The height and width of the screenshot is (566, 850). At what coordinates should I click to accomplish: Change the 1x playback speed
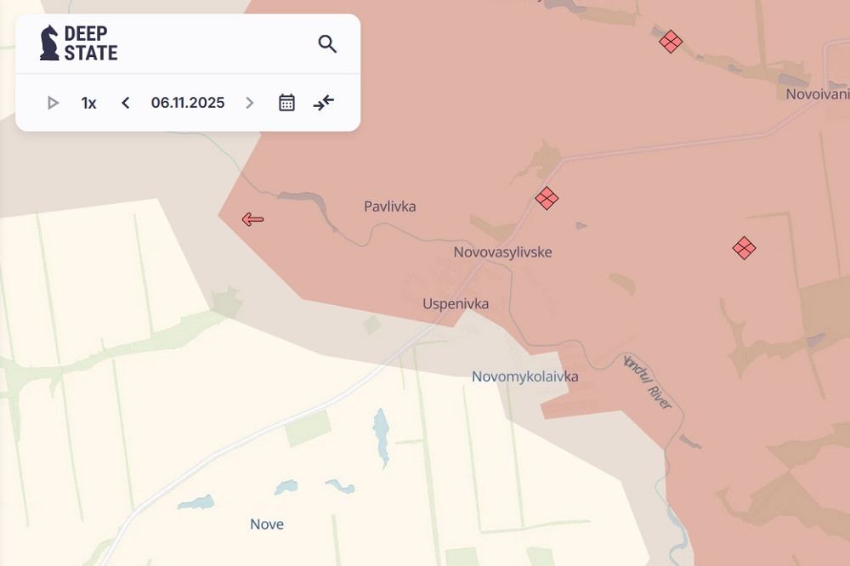[88, 102]
